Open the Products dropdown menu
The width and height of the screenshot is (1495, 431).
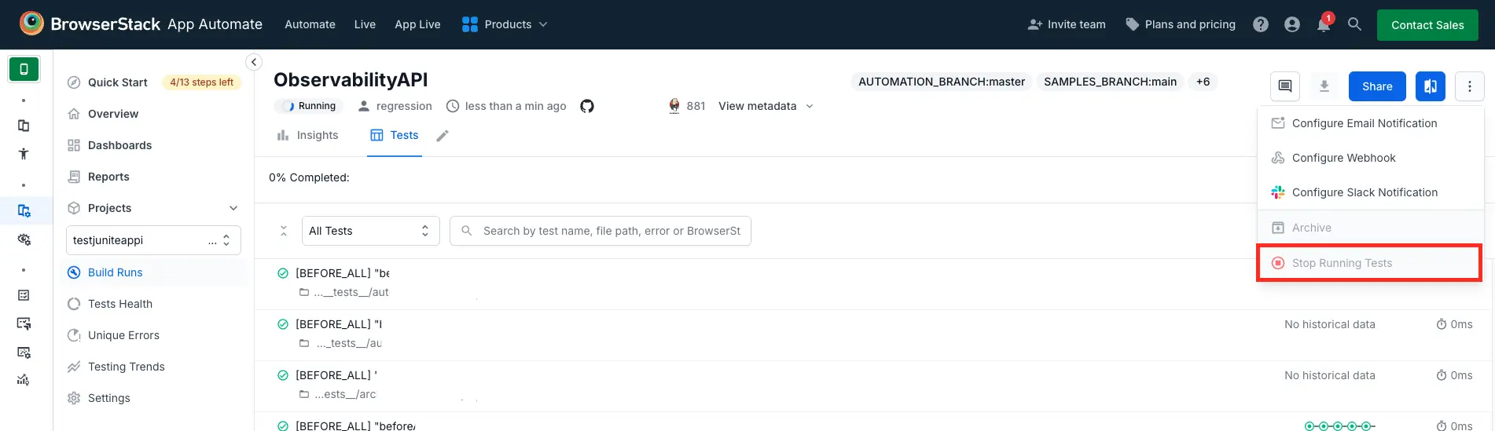(x=505, y=24)
